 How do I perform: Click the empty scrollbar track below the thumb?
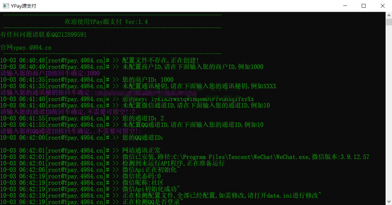tap(389, 112)
